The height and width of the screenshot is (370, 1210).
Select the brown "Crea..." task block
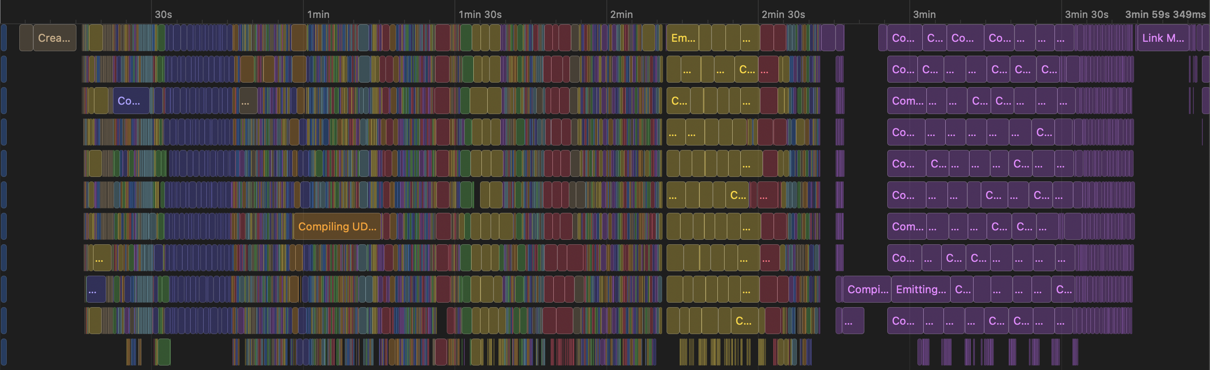click(54, 38)
